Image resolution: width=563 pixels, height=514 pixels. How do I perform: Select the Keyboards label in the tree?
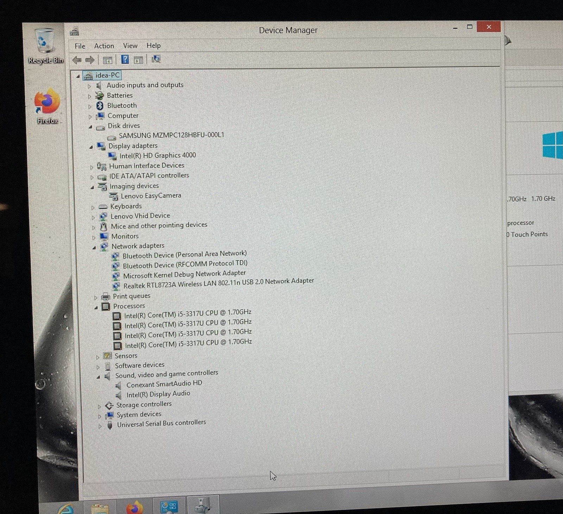(126, 206)
